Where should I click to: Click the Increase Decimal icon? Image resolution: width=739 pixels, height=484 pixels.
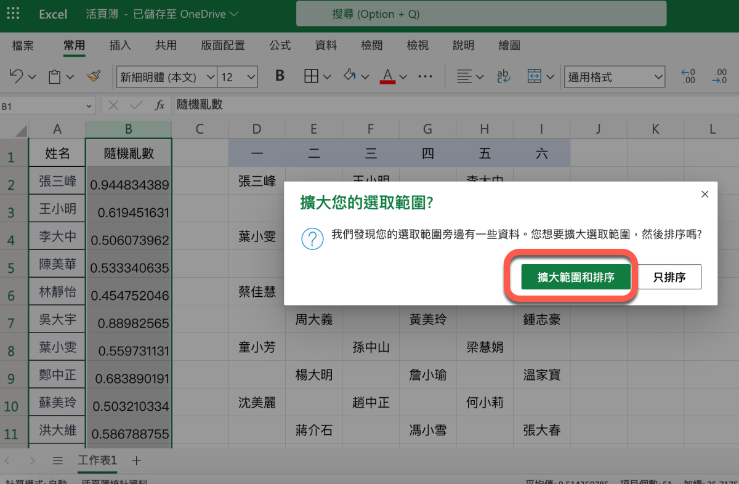pyautogui.click(x=688, y=76)
